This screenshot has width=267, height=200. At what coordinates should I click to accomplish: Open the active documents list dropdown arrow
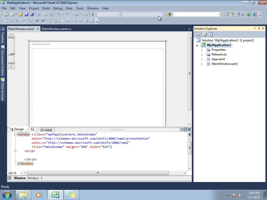(x=189, y=29)
